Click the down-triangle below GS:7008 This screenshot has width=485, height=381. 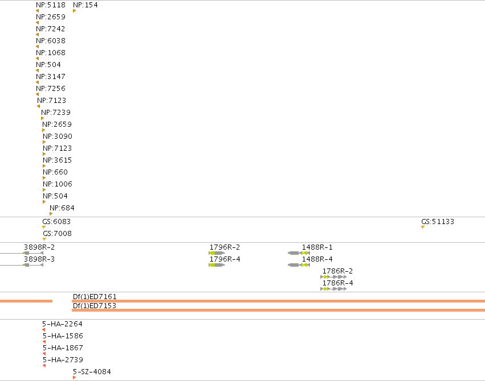pyautogui.click(x=44, y=239)
